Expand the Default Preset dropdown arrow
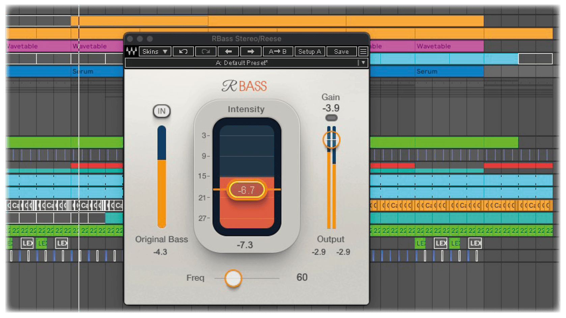This screenshot has width=566, height=318. tap(363, 62)
